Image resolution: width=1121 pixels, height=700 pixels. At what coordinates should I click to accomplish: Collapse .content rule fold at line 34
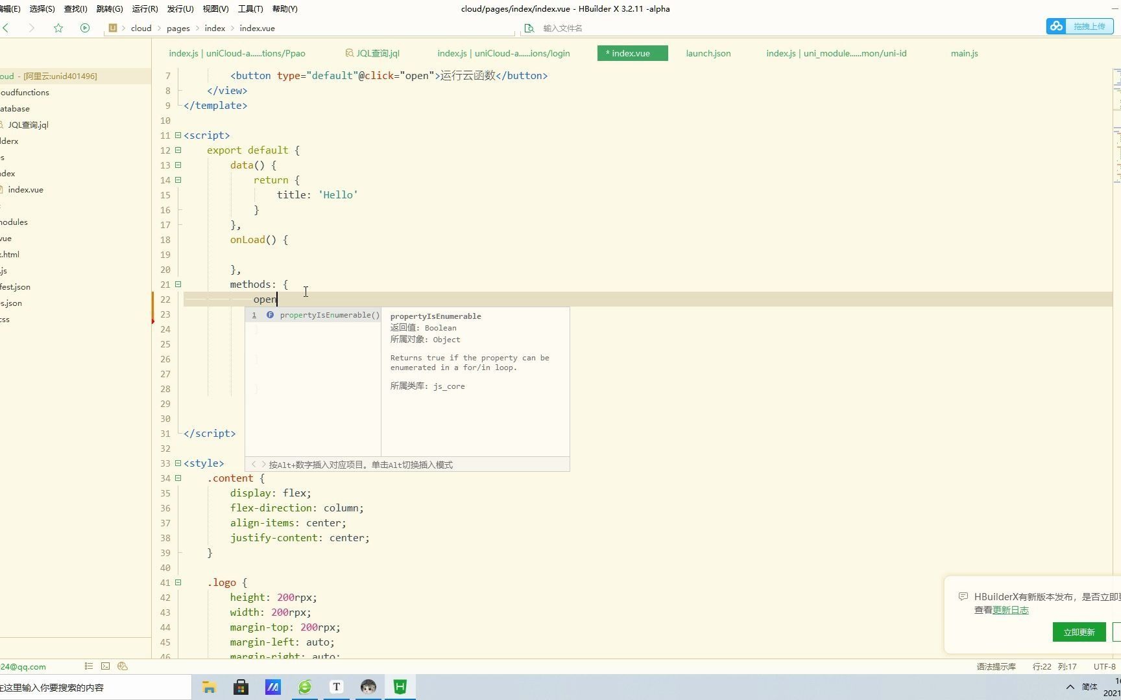point(178,478)
